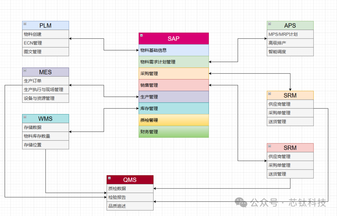337x216 pixels.
Task: Collapse the QMS container
Action: [x=109, y=178]
